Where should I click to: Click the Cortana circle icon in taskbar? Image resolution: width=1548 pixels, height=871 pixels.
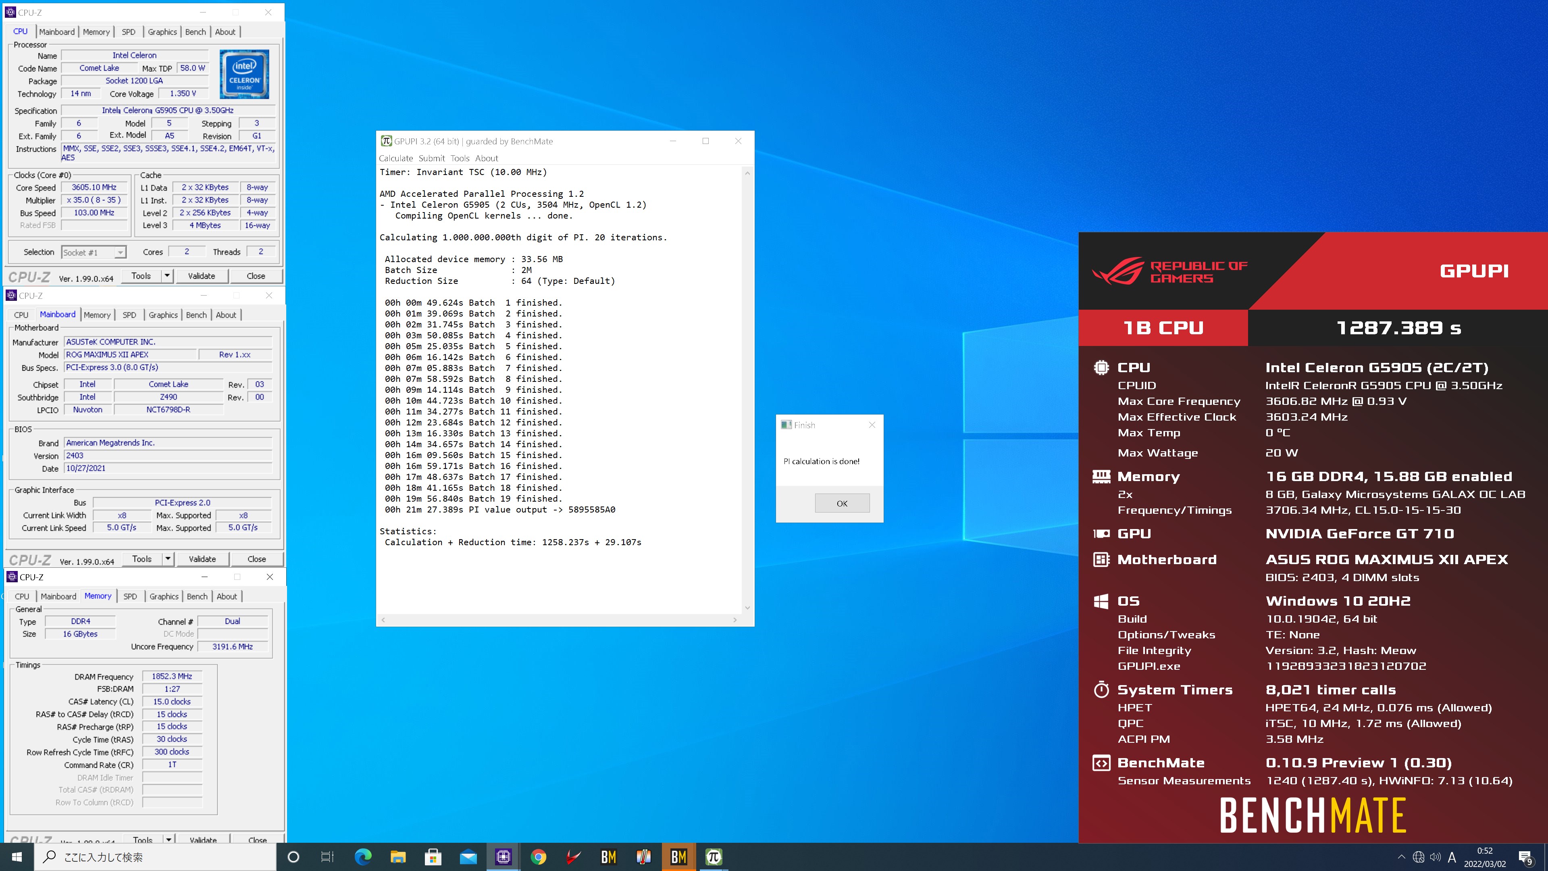coord(293,856)
